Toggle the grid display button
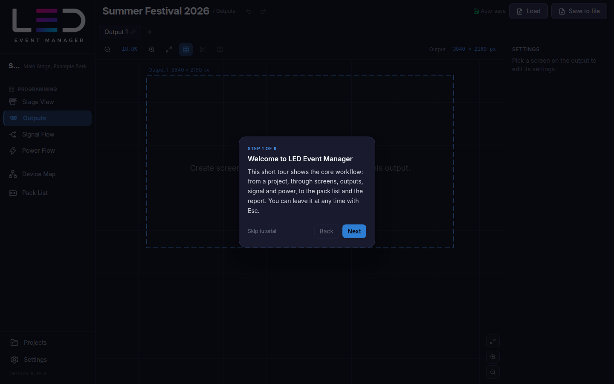 186,49
